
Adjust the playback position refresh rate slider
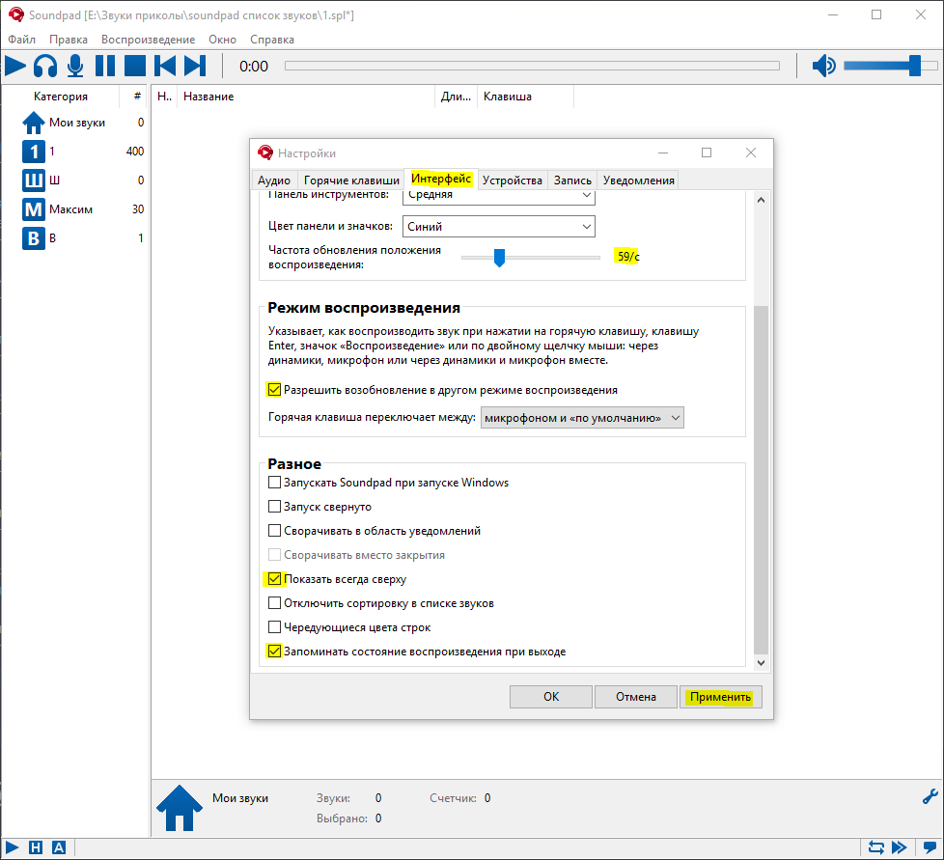(x=499, y=258)
